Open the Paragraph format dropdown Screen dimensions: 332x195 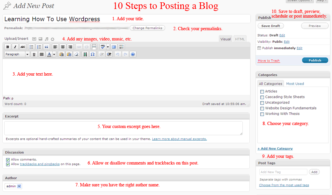[17, 54]
